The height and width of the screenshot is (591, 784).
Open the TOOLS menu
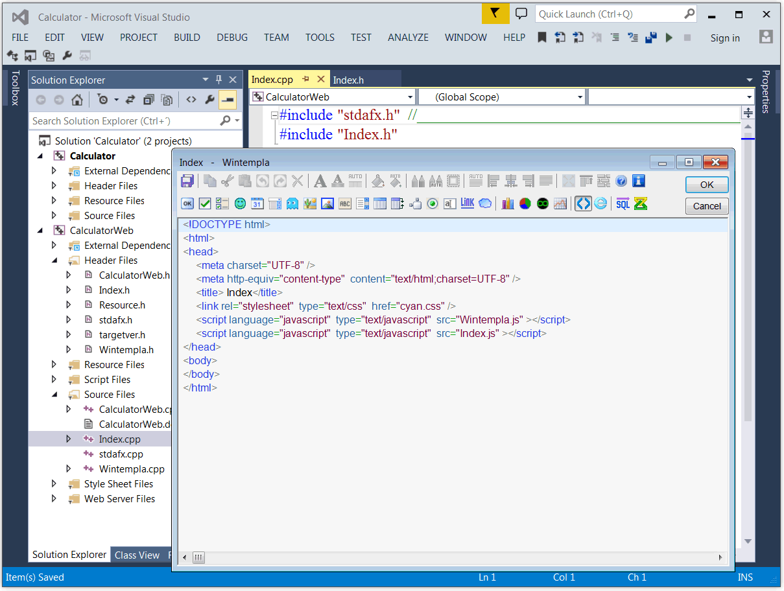click(x=320, y=37)
